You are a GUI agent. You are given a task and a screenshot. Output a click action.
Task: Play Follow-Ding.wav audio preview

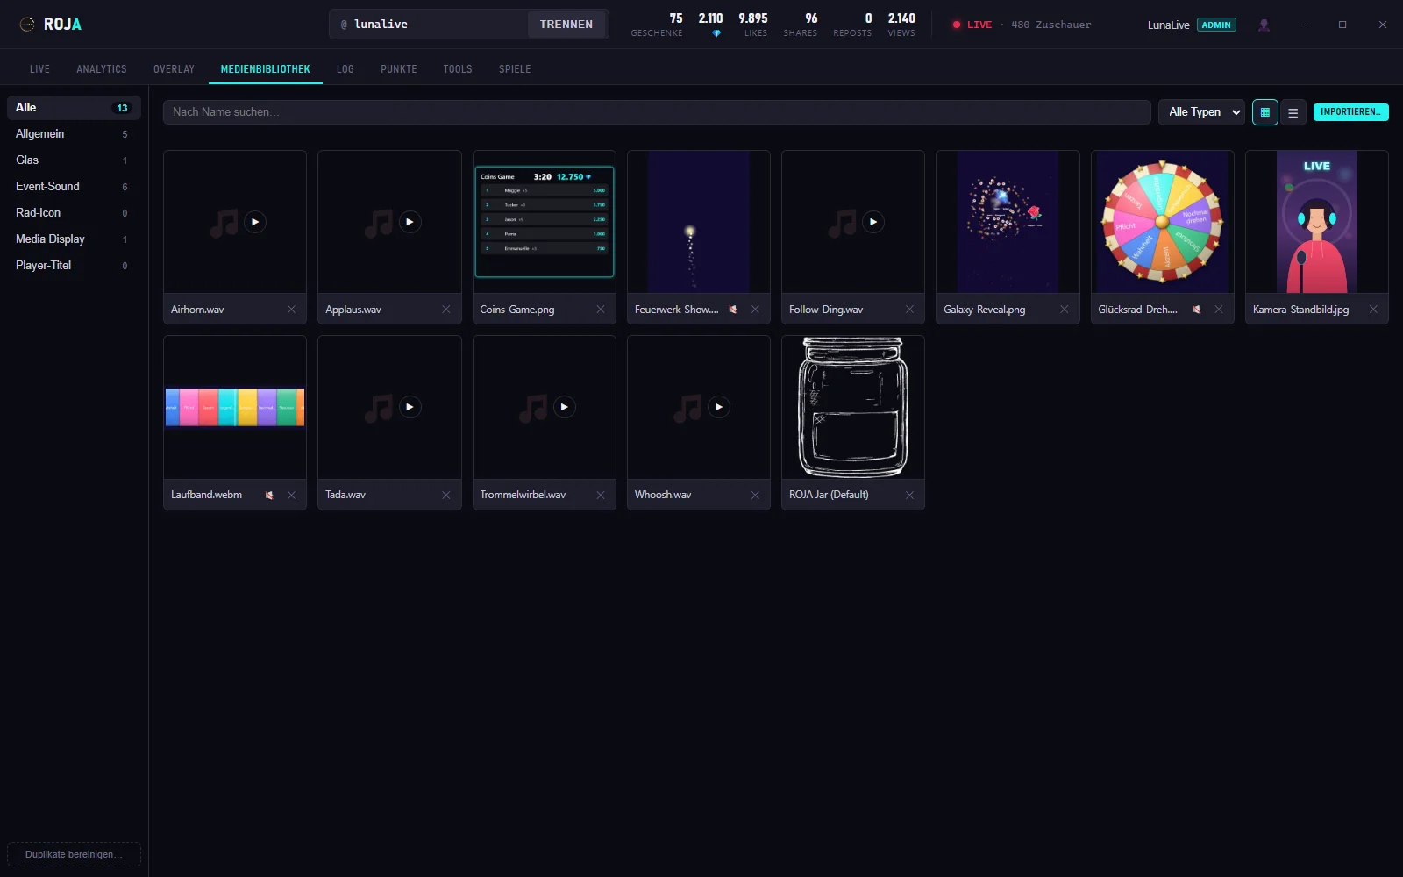click(873, 222)
